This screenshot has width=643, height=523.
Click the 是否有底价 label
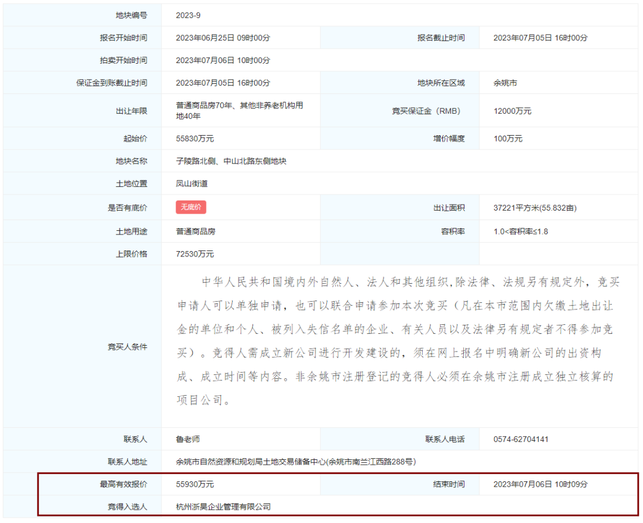coord(127,208)
